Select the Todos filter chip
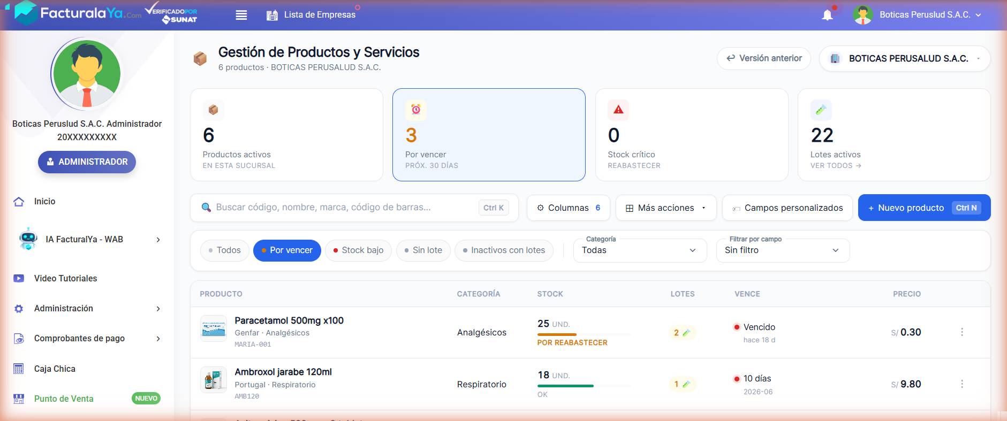The width and height of the screenshot is (1007, 421). (224, 250)
